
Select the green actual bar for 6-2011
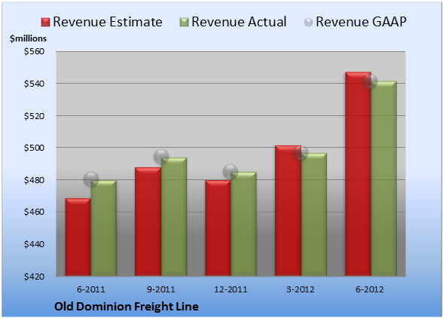point(103,228)
